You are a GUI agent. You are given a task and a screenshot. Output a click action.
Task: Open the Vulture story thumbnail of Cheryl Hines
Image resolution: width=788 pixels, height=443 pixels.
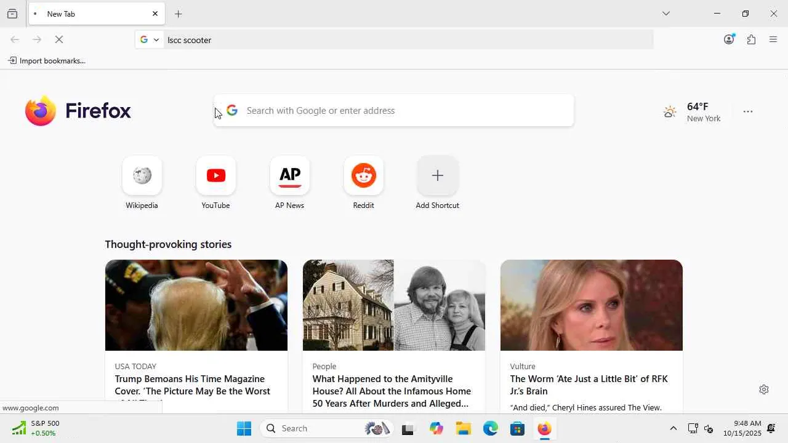click(x=592, y=305)
